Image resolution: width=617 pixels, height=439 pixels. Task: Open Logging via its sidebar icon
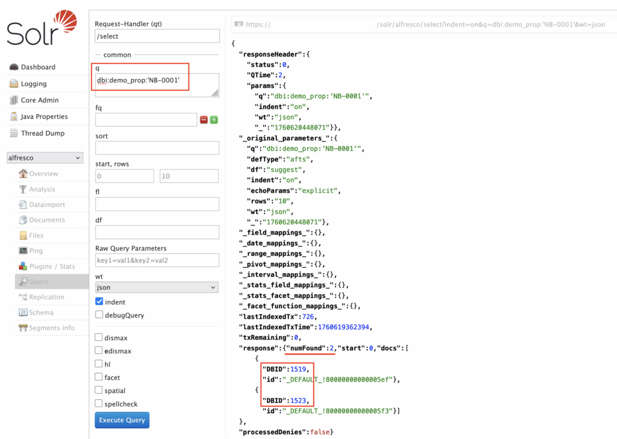click(14, 84)
